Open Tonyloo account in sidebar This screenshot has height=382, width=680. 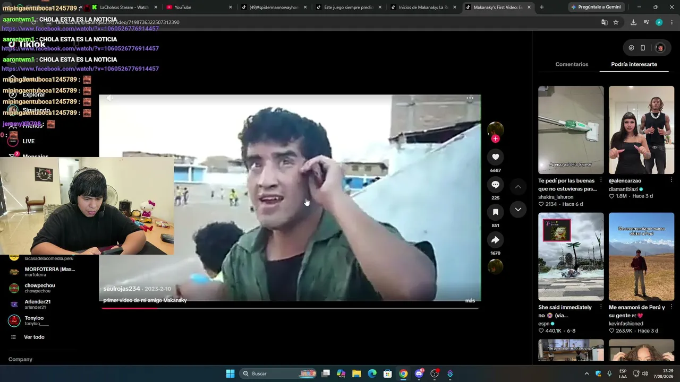point(29,321)
